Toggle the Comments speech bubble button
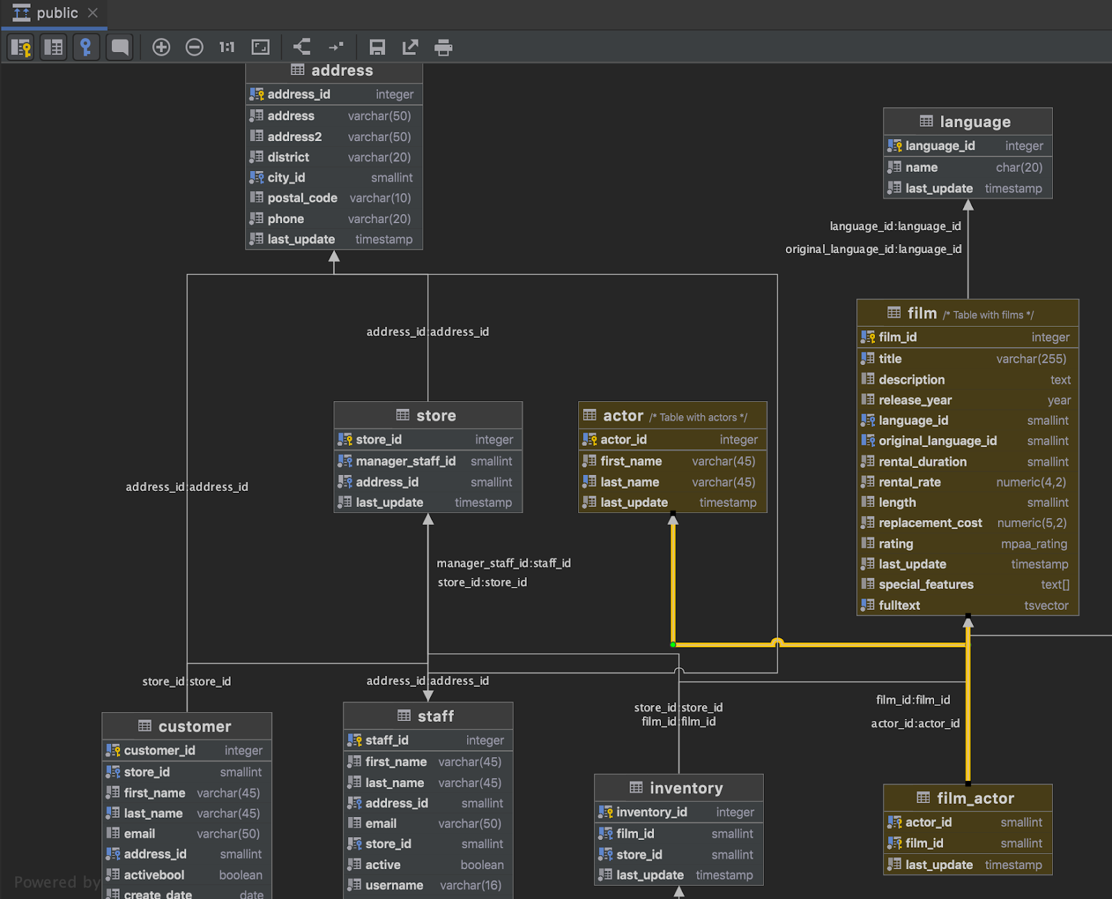The width and height of the screenshot is (1112, 899). coord(120,47)
